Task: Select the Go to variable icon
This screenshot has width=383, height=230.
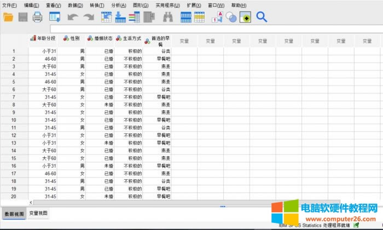Action: (x=120, y=17)
